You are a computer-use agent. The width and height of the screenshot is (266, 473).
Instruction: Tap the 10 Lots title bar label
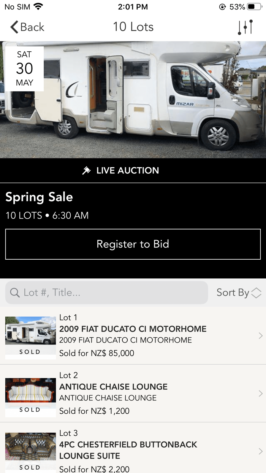point(133,27)
